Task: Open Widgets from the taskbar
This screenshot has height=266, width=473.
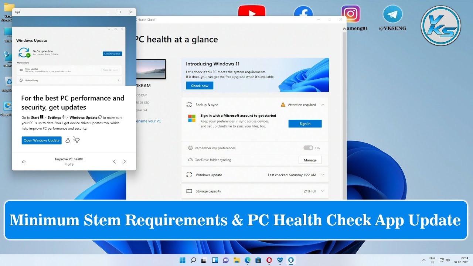Action: click(x=215, y=260)
